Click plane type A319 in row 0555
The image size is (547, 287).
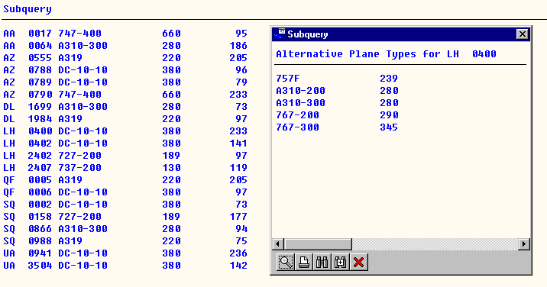[70, 58]
